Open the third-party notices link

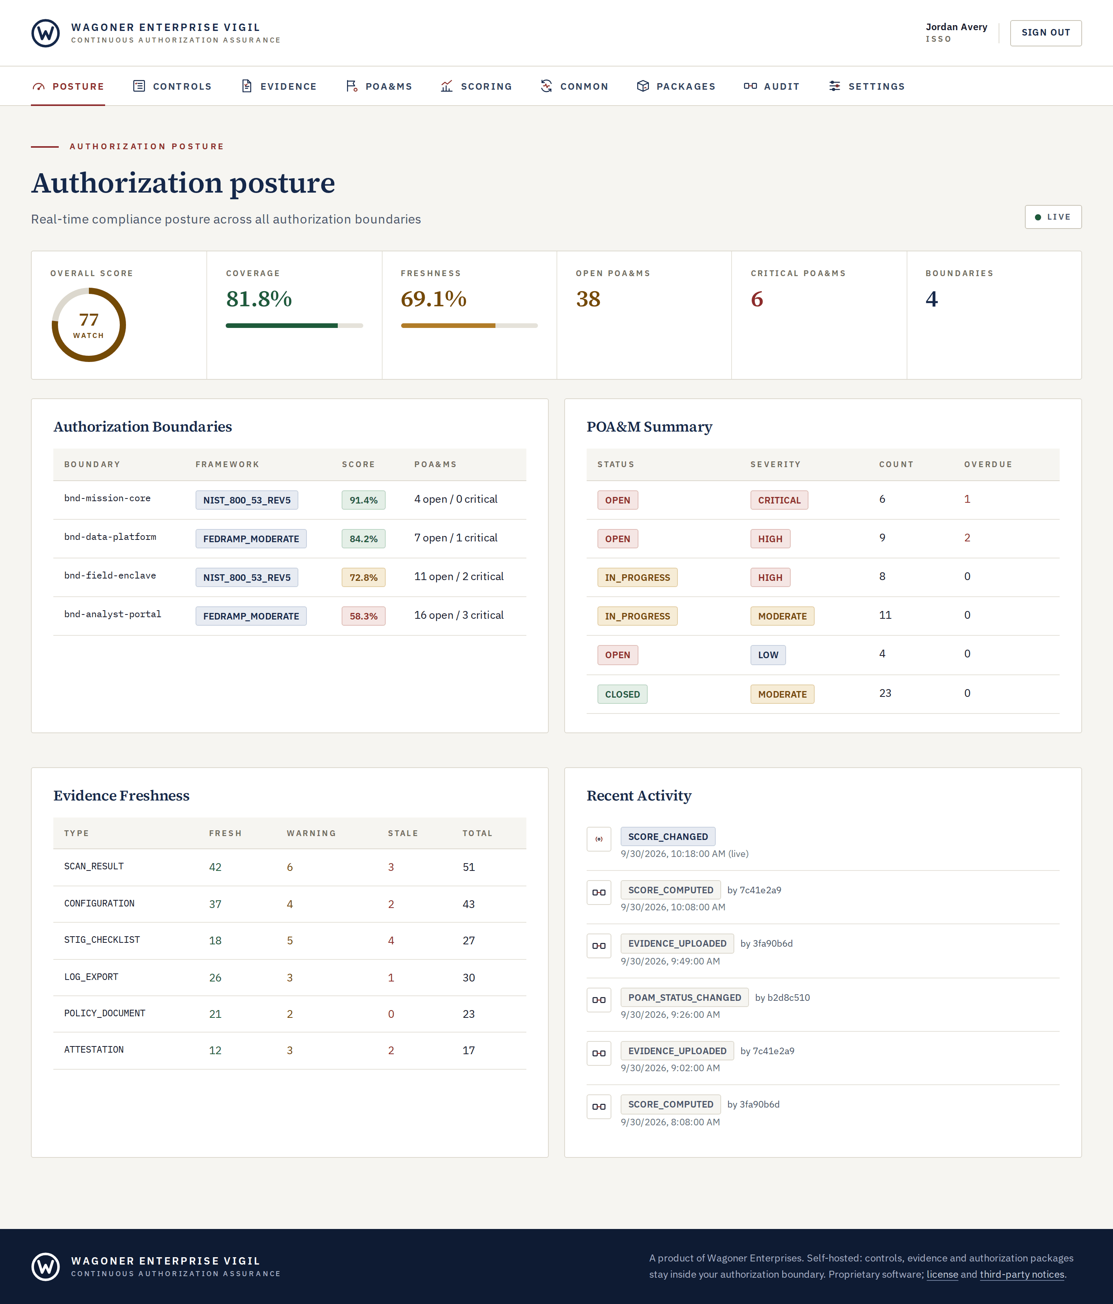coord(1022,1275)
